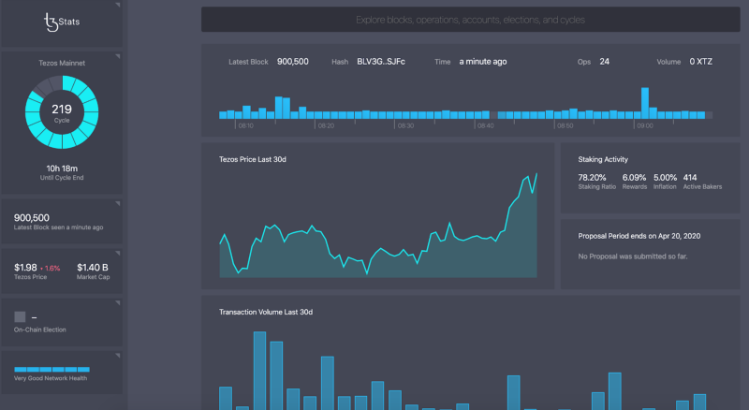Click the 6.09% Rewards value
Image resolution: width=749 pixels, height=410 pixels.
pyautogui.click(x=634, y=177)
